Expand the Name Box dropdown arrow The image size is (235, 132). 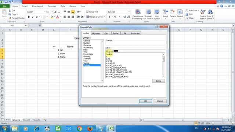pyautogui.click(x=26, y=26)
